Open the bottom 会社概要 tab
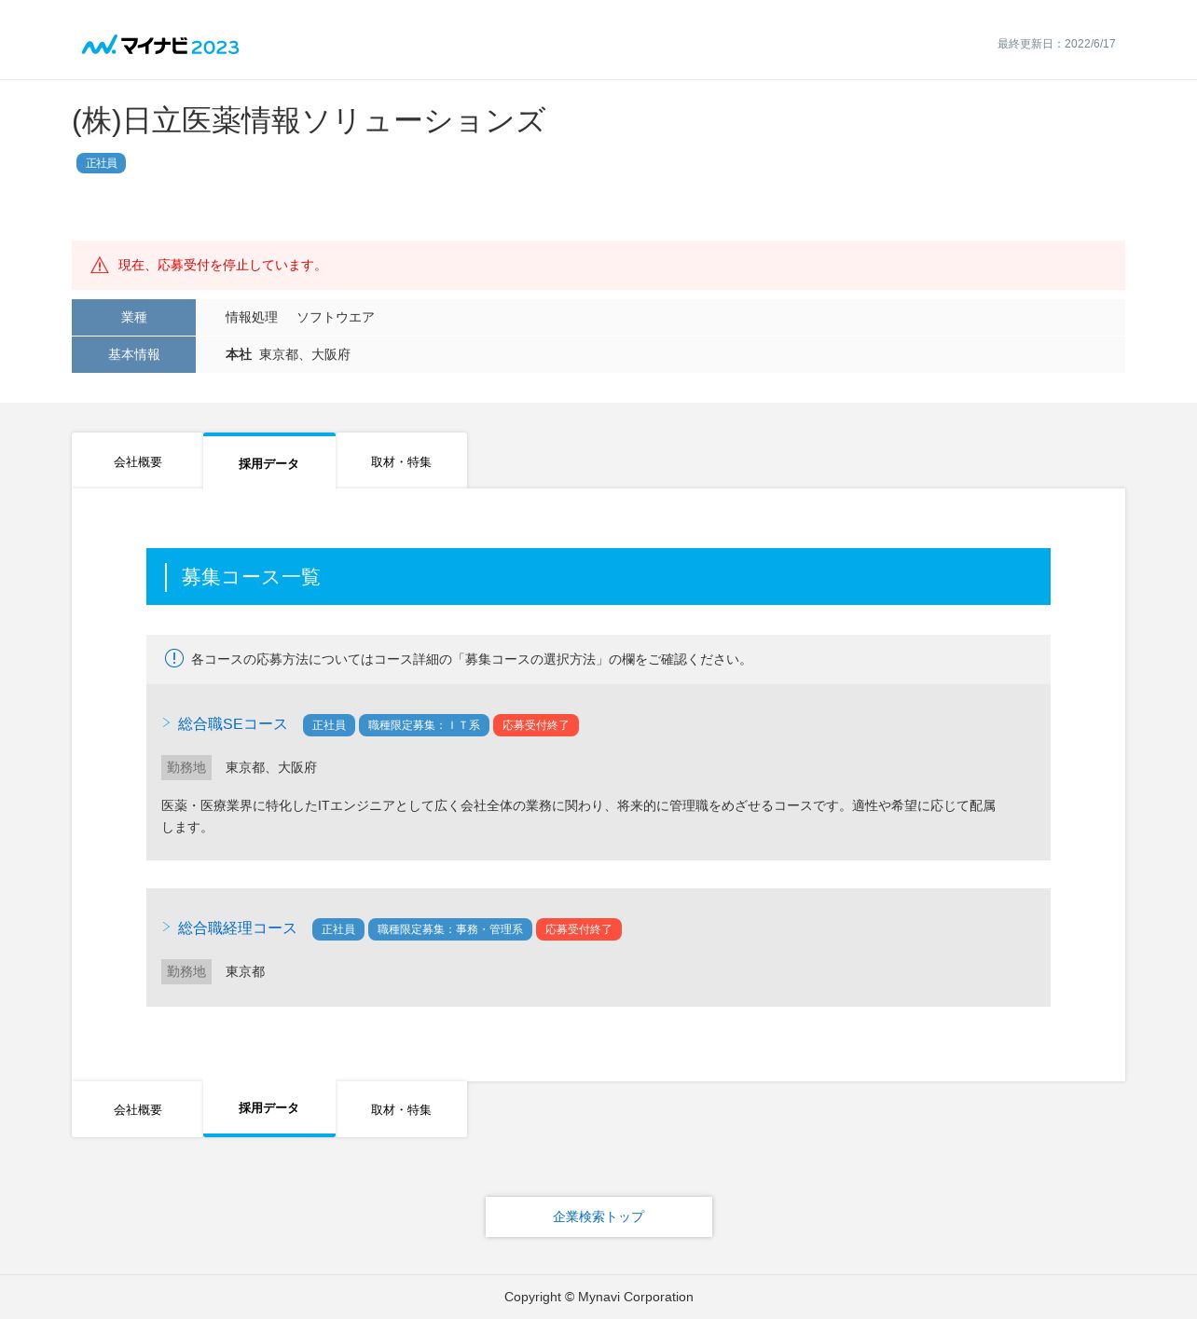 click(137, 1109)
